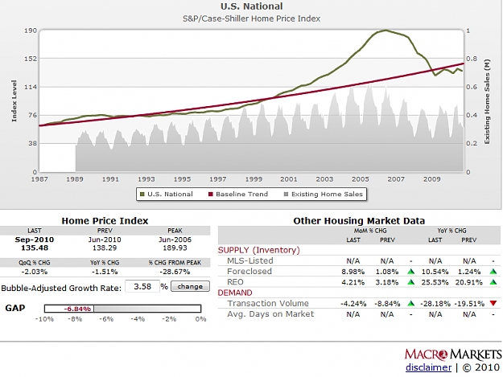Click the Existing Home Sales (M) axis title

487,101
